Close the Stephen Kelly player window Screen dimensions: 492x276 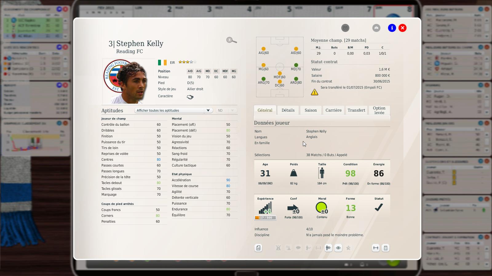click(403, 28)
